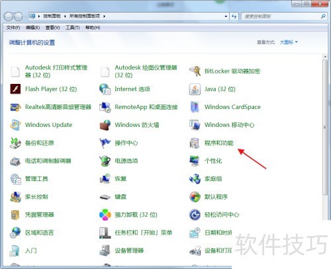Click the vertical scrollbar thumb

[x=325, y=127]
